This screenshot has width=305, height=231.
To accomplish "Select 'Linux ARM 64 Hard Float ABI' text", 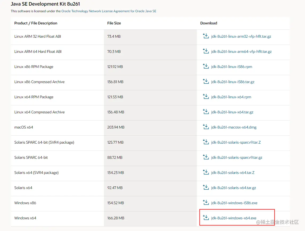I will 38,52.
